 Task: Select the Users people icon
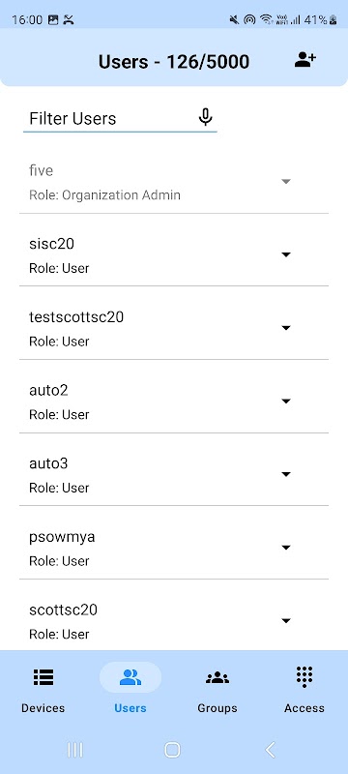(x=130, y=677)
